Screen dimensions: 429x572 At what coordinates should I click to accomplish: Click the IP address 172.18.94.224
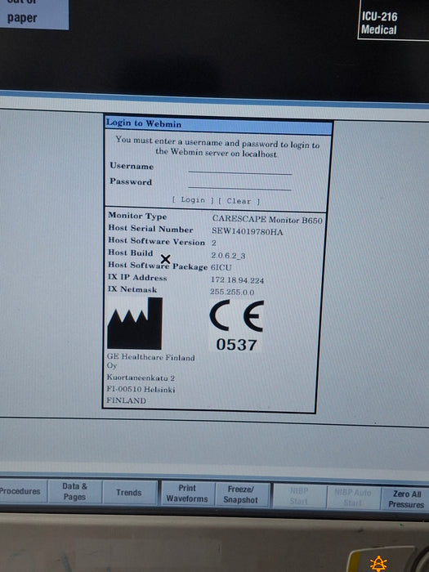click(x=237, y=279)
